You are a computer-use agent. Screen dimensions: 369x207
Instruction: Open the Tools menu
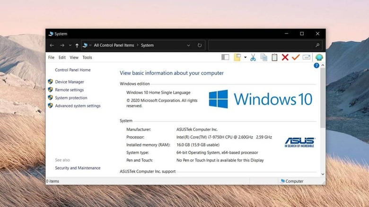pyautogui.click(x=87, y=57)
